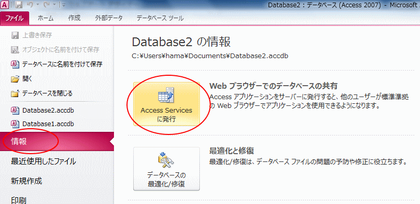Viewport: 420px width, 204px height.
Task: Click the open folder icon beside 開く
Action: (x=15, y=79)
